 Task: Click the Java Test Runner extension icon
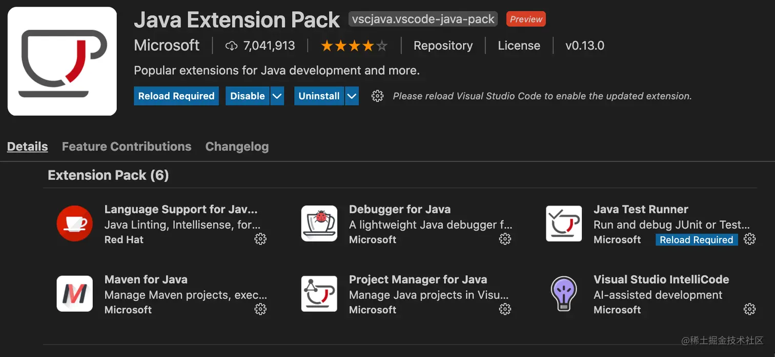(x=564, y=224)
